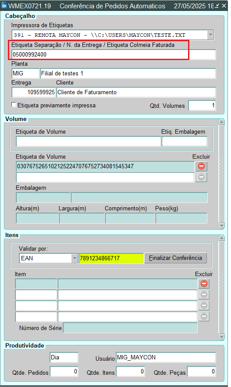The height and width of the screenshot is (387, 231).
Task: Enable Etiqueta previamente impressa checkbox
Action: click(x=14, y=105)
